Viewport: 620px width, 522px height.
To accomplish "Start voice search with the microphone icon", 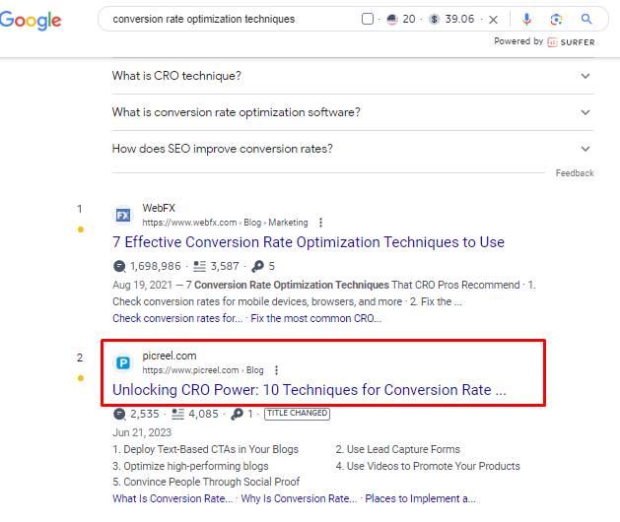I will pyautogui.click(x=526, y=19).
